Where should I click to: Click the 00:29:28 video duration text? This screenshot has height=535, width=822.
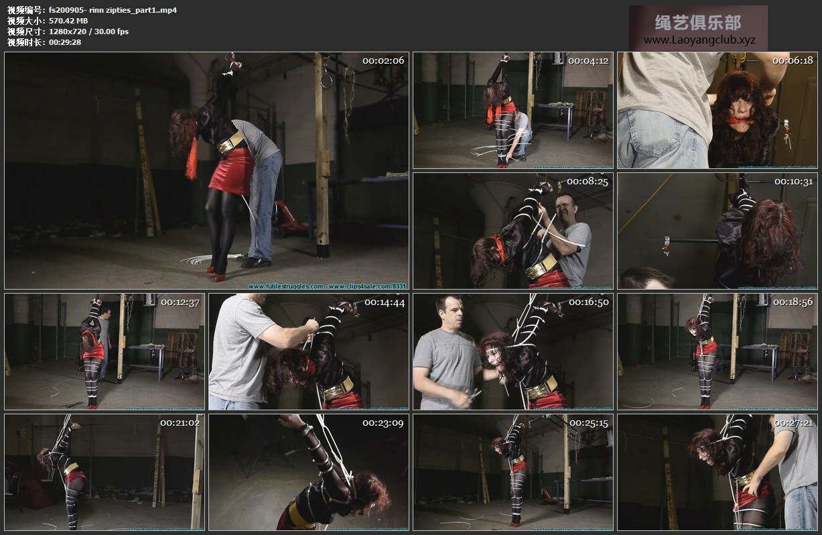point(65,42)
